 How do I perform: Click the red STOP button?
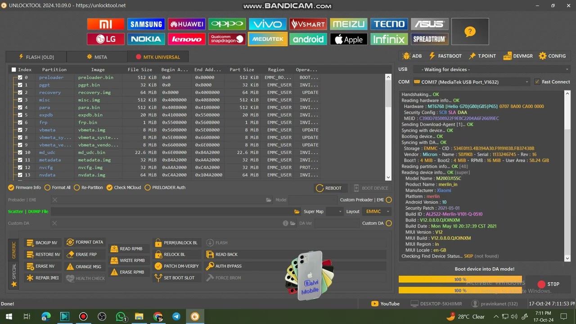click(x=549, y=284)
